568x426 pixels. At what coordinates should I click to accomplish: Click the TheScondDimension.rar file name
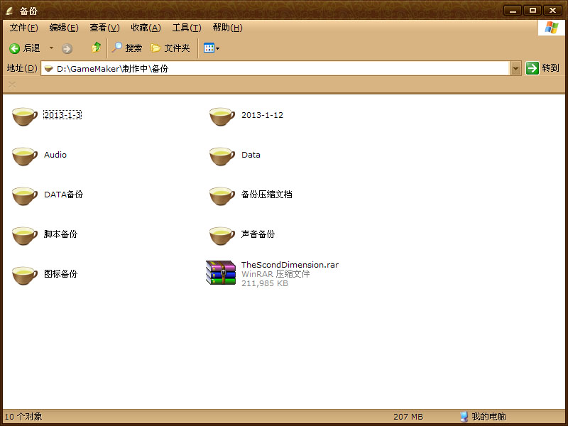(x=290, y=265)
